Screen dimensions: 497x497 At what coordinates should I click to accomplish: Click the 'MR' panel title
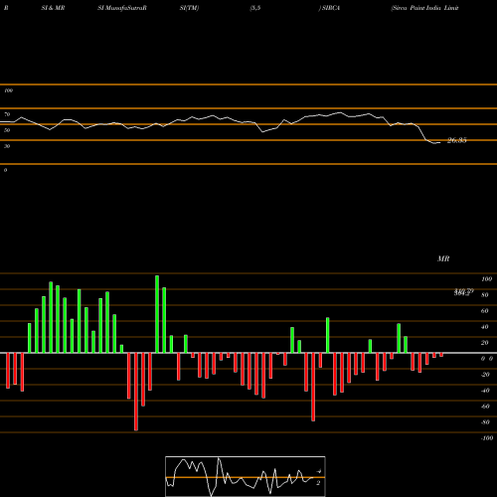point(443,258)
